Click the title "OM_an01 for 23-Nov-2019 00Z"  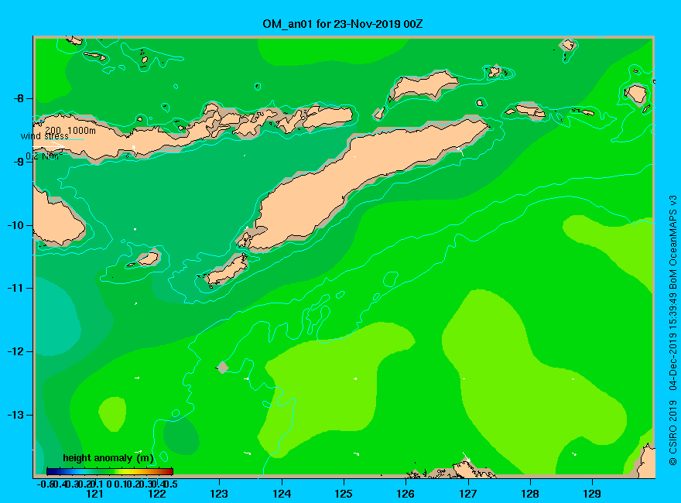(342, 24)
